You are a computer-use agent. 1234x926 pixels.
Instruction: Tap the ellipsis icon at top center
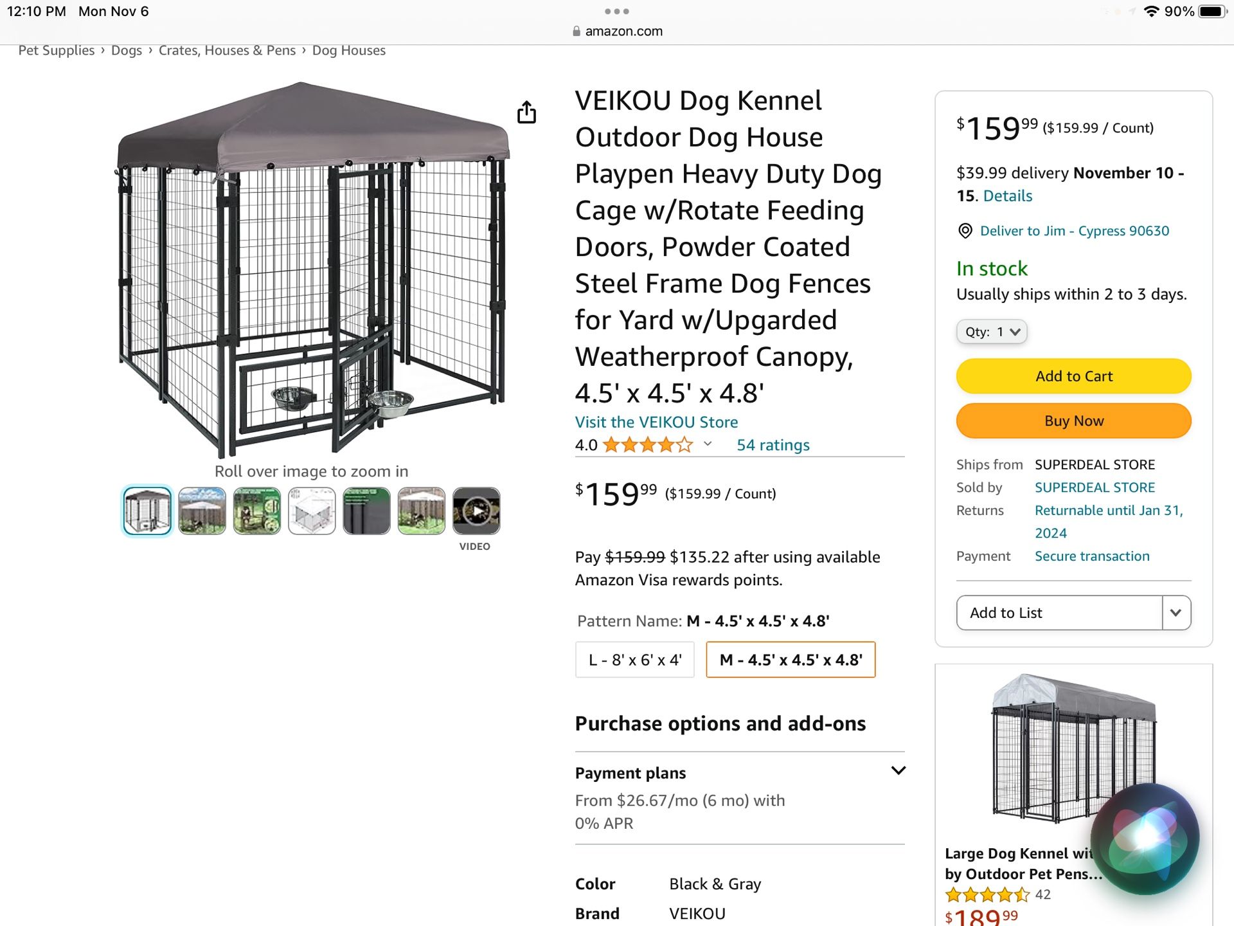pyautogui.click(x=617, y=11)
